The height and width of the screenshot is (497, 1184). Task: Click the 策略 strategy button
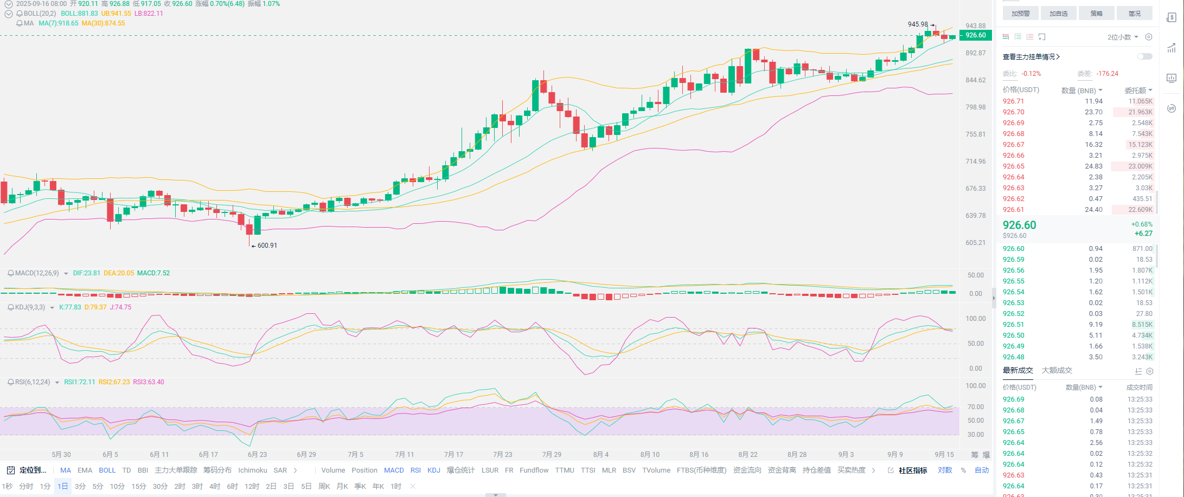1097,14
